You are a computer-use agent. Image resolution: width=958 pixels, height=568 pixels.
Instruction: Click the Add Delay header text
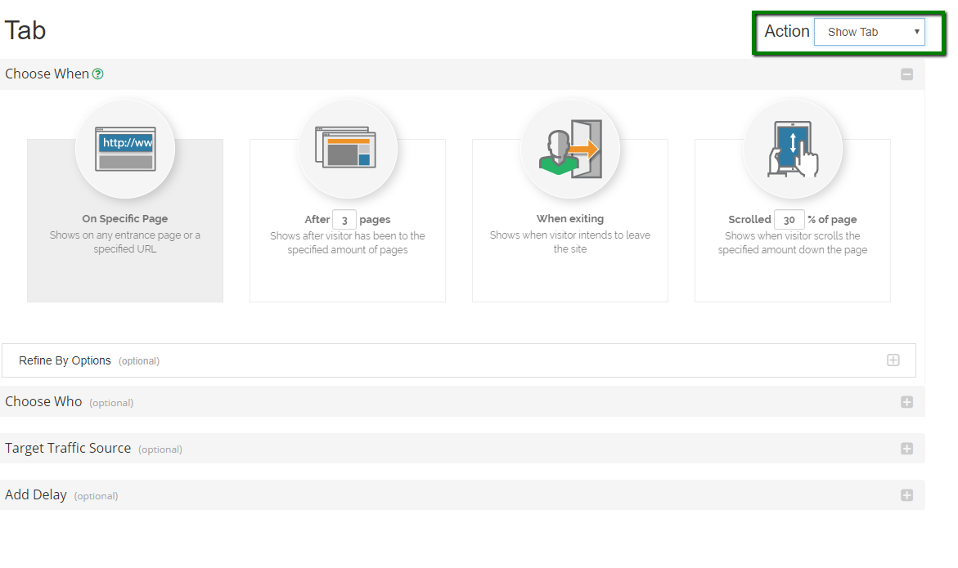point(36,494)
